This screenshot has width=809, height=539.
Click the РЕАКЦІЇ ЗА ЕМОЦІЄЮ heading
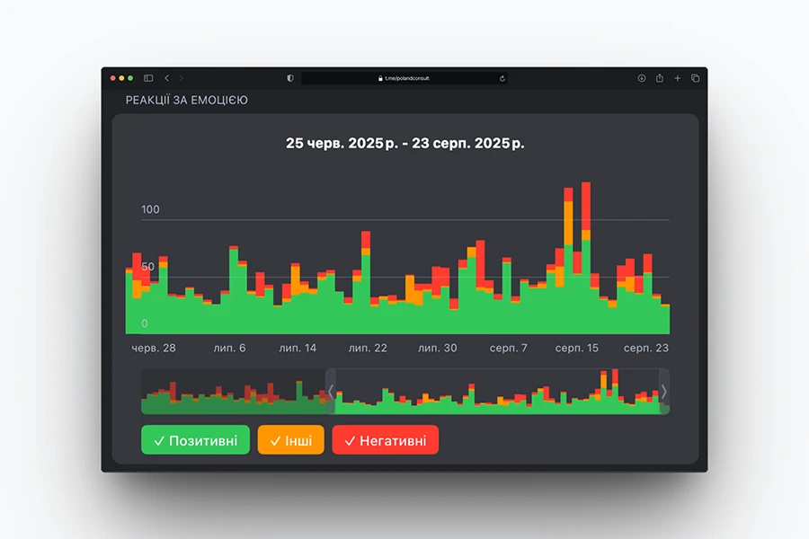tap(186, 101)
